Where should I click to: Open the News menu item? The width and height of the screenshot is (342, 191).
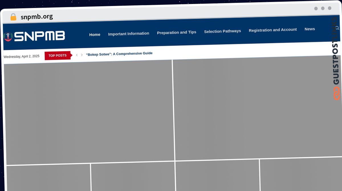click(x=310, y=29)
